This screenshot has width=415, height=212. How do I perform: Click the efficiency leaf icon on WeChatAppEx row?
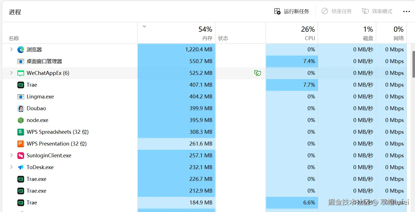coord(258,73)
